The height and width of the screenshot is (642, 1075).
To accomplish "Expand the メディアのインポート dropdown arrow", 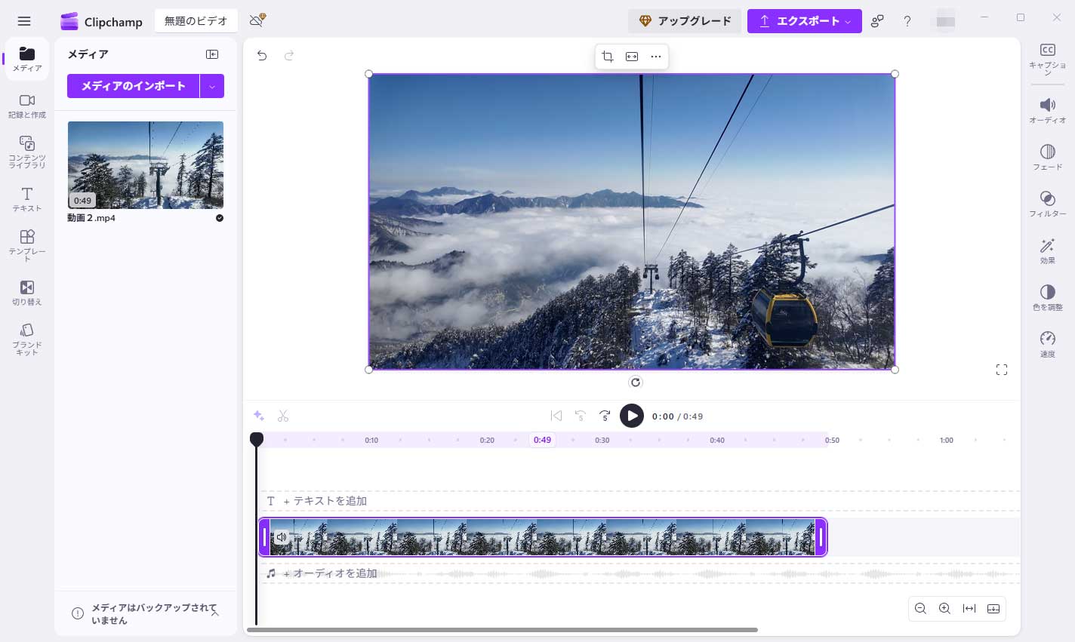I will (212, 86).
